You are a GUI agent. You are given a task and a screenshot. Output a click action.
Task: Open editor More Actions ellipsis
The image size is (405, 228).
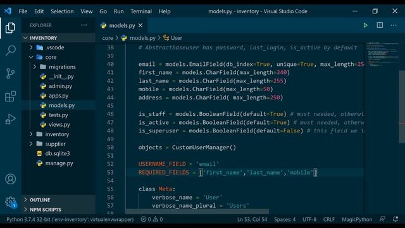[394, 25]
